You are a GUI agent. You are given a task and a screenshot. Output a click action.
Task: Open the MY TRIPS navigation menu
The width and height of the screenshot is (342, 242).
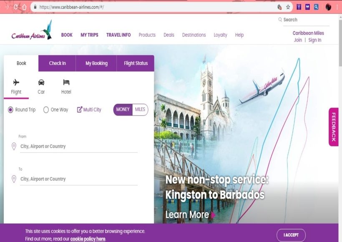click(x=89, y=35)
